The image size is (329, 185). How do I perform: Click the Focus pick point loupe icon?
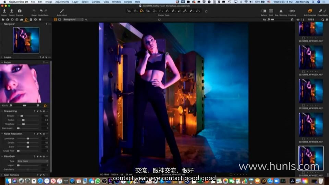[45, 106]
